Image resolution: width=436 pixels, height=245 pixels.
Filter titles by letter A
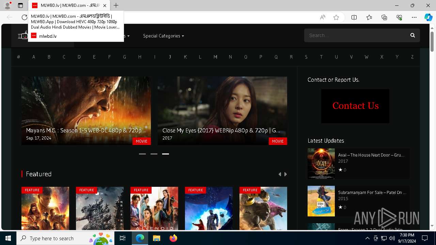[34, 57]
